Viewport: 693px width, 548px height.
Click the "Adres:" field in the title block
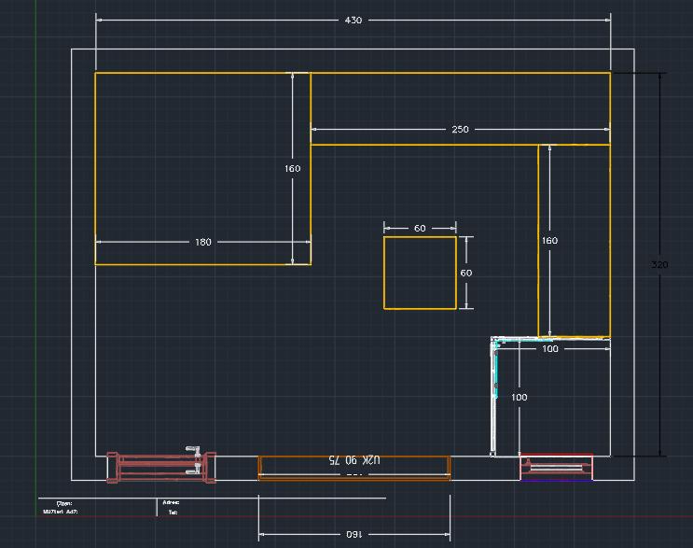(x=171, y=503)
